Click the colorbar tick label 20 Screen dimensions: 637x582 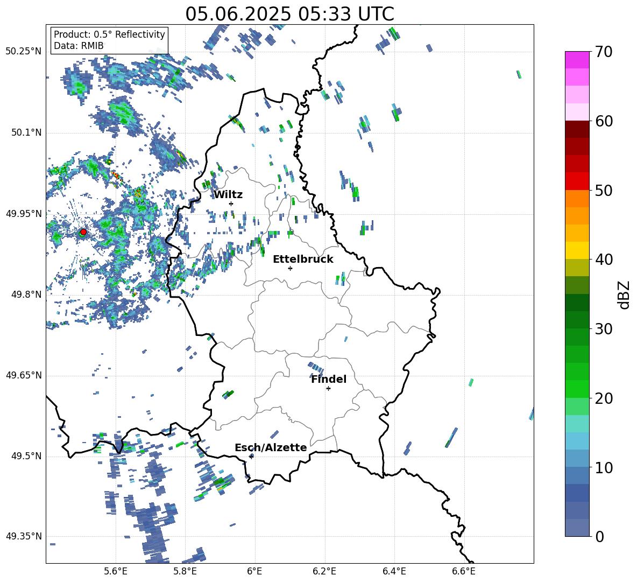click(x=604, y=398)
